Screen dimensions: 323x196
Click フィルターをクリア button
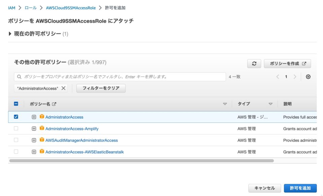pos(101,88)
